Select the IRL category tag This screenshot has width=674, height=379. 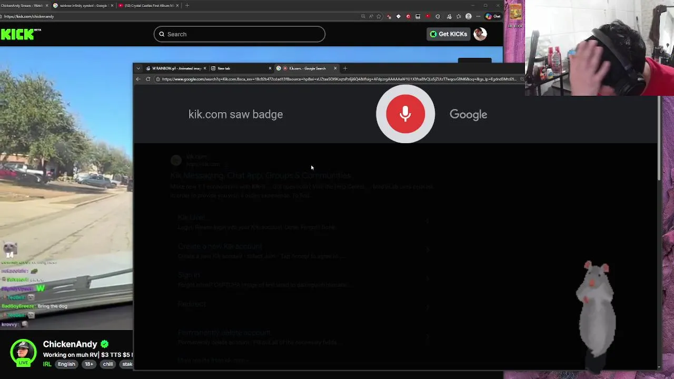47,364
